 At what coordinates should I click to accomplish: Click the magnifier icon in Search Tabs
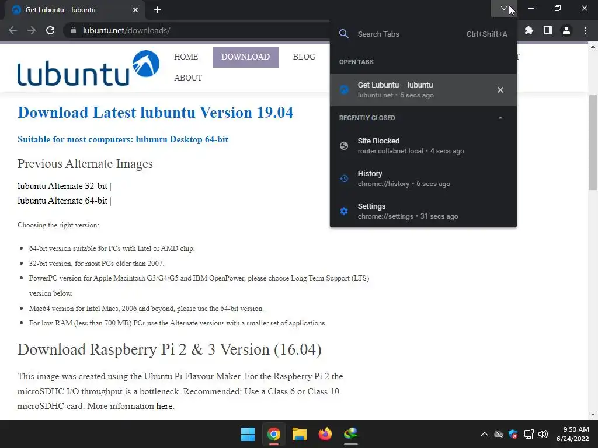tap(343, 34)
